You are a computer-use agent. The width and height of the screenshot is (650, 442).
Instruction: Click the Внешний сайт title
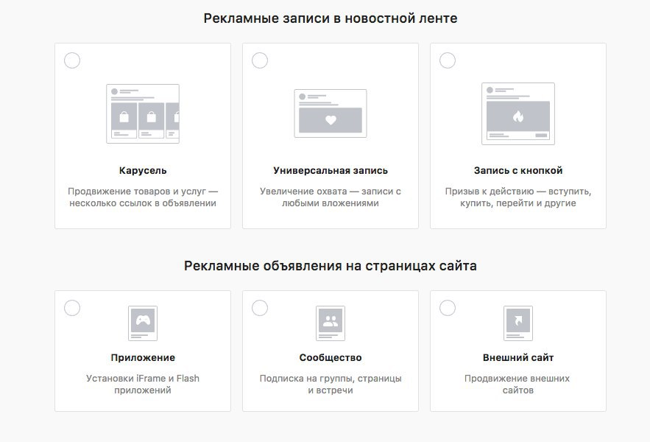coord(518,358)
